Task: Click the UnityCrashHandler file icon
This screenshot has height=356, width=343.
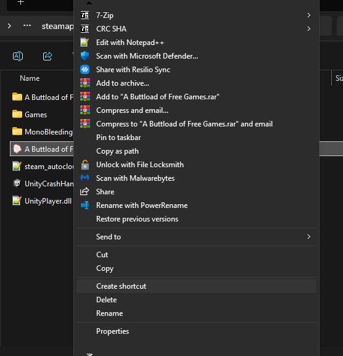Action: click(17, 183)
